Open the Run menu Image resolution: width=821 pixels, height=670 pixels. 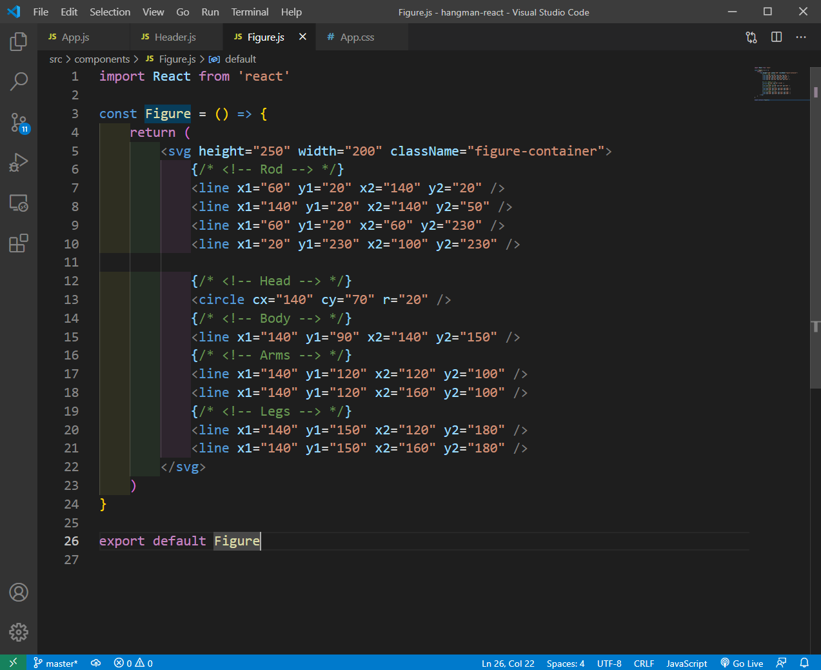click(x=210, y=12)
